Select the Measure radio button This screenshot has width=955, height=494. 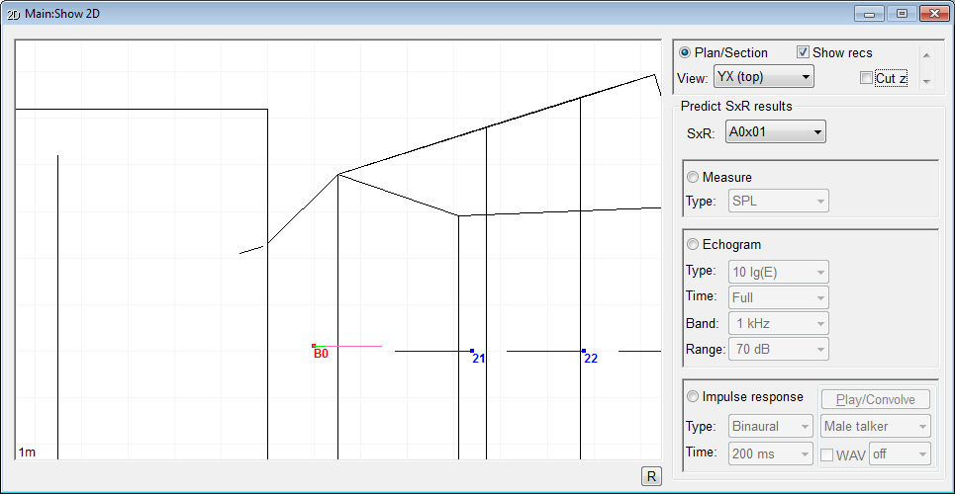(x=693, y=178)
